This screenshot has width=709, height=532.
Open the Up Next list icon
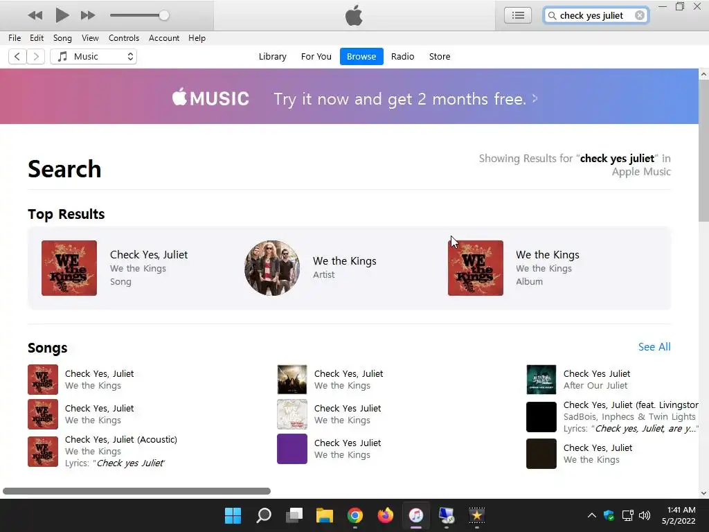pyautogui.click(x=518, y=15)
